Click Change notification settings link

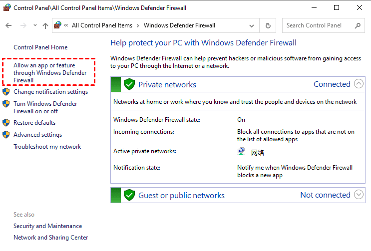[x=50, y=92]
